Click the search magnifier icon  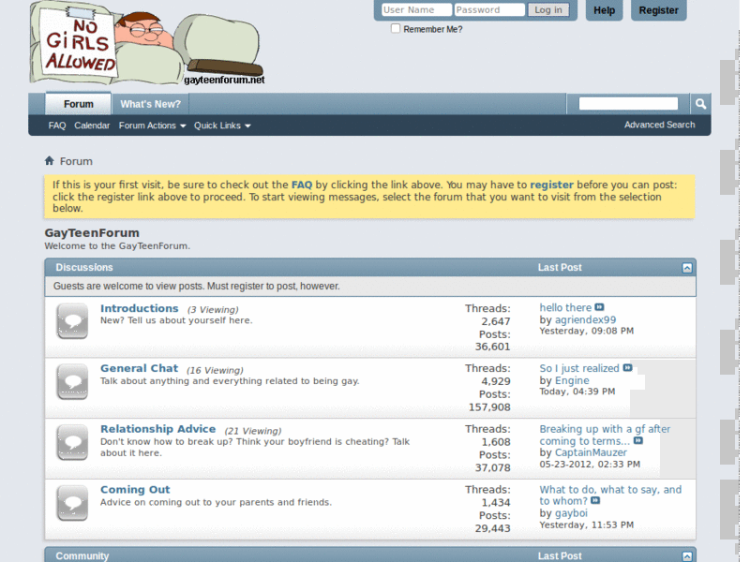click(700, 104)
